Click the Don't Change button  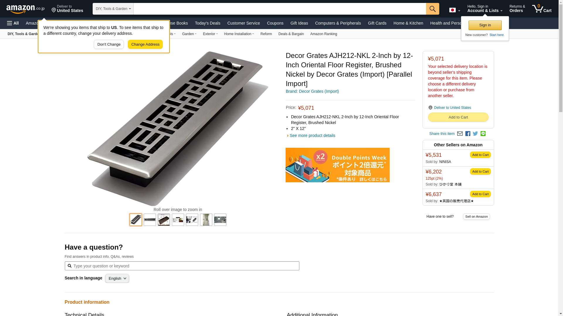109,44
